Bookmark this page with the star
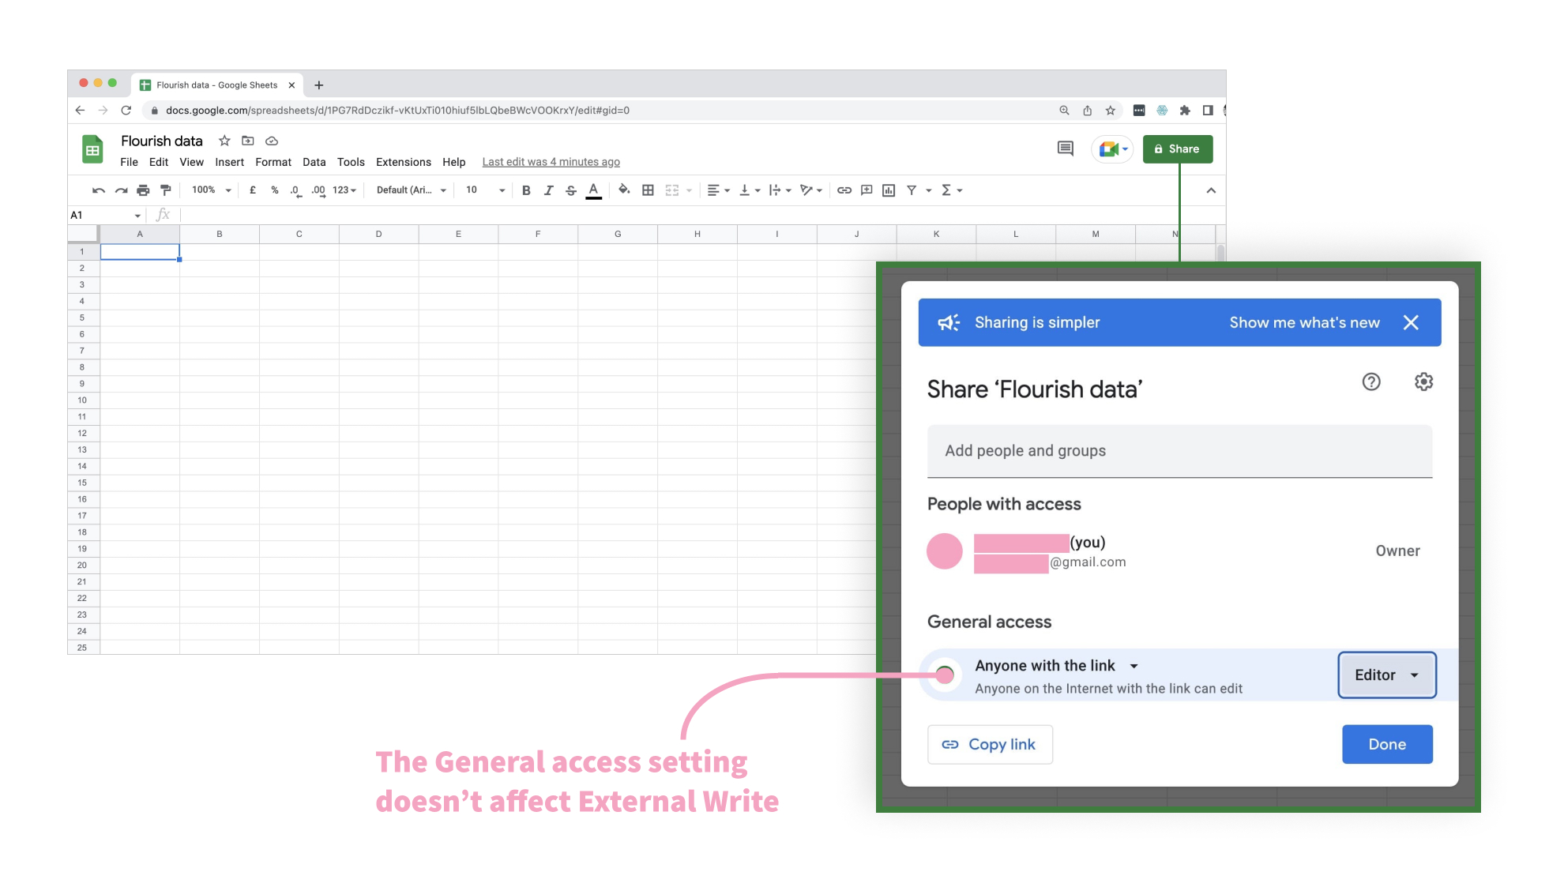Image resolution: width=1549 pixels, height=887 pixels. point(1111,111)
